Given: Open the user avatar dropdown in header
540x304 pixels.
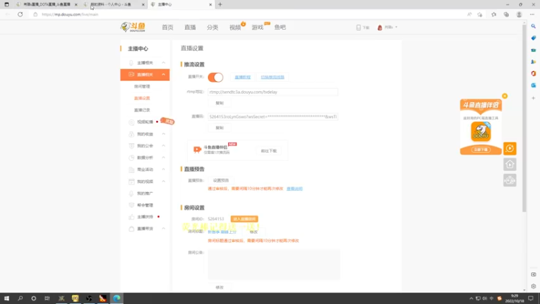Looking at the screenshot, I should point(387,27).
